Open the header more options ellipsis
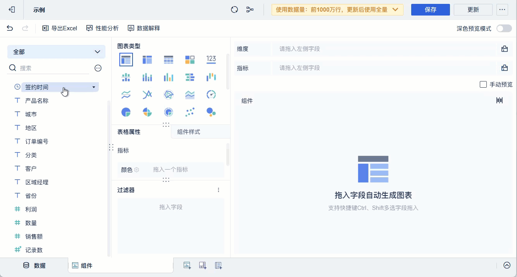This screenshot has height=277, width=517. click(502, 10)
